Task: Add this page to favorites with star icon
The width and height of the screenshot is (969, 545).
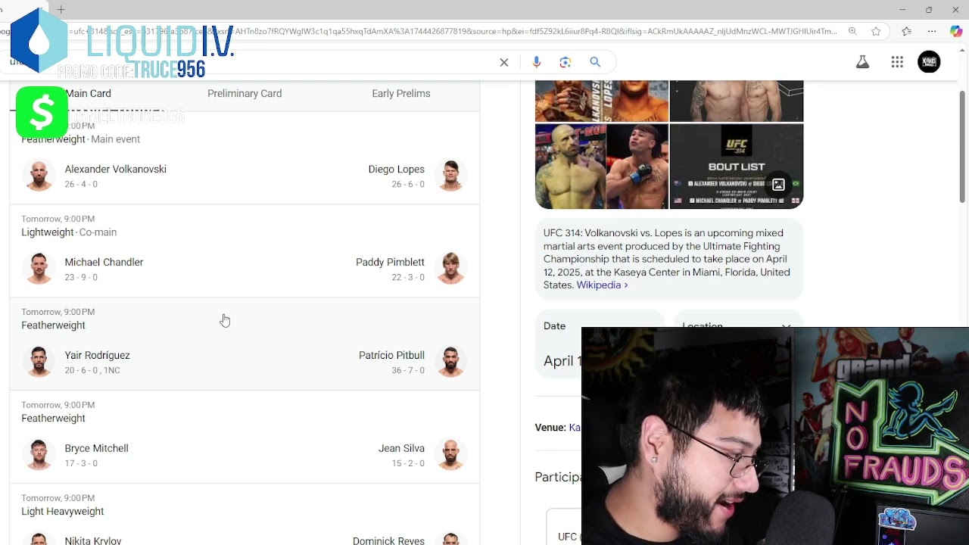Action: pyautogui.click(x=876, y=31)
